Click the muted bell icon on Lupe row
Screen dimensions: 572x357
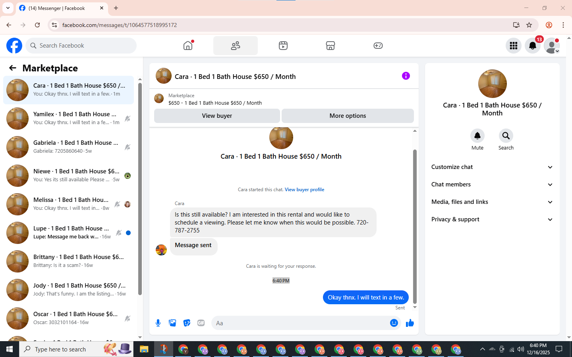click(x=119, y=233)
